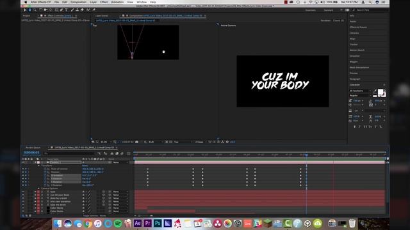This screenshot has width=410, height=230.
Task: Click the Character panel eyedropper icon
Action: pos(375,91)
